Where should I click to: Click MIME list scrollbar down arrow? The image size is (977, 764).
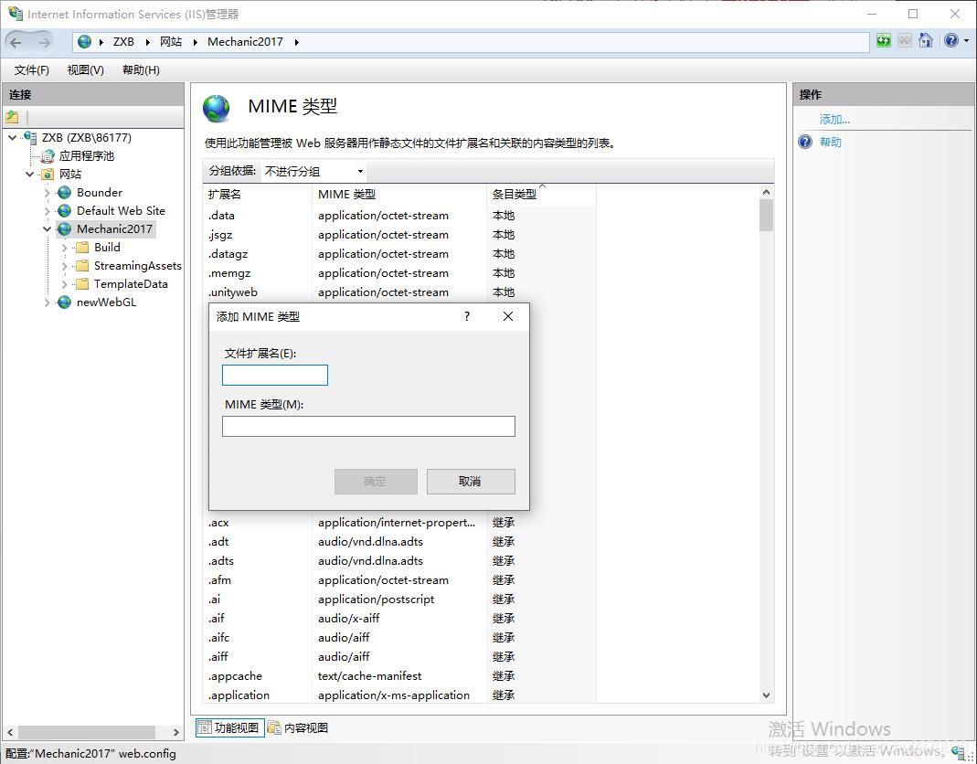click(x=767, y=695)
